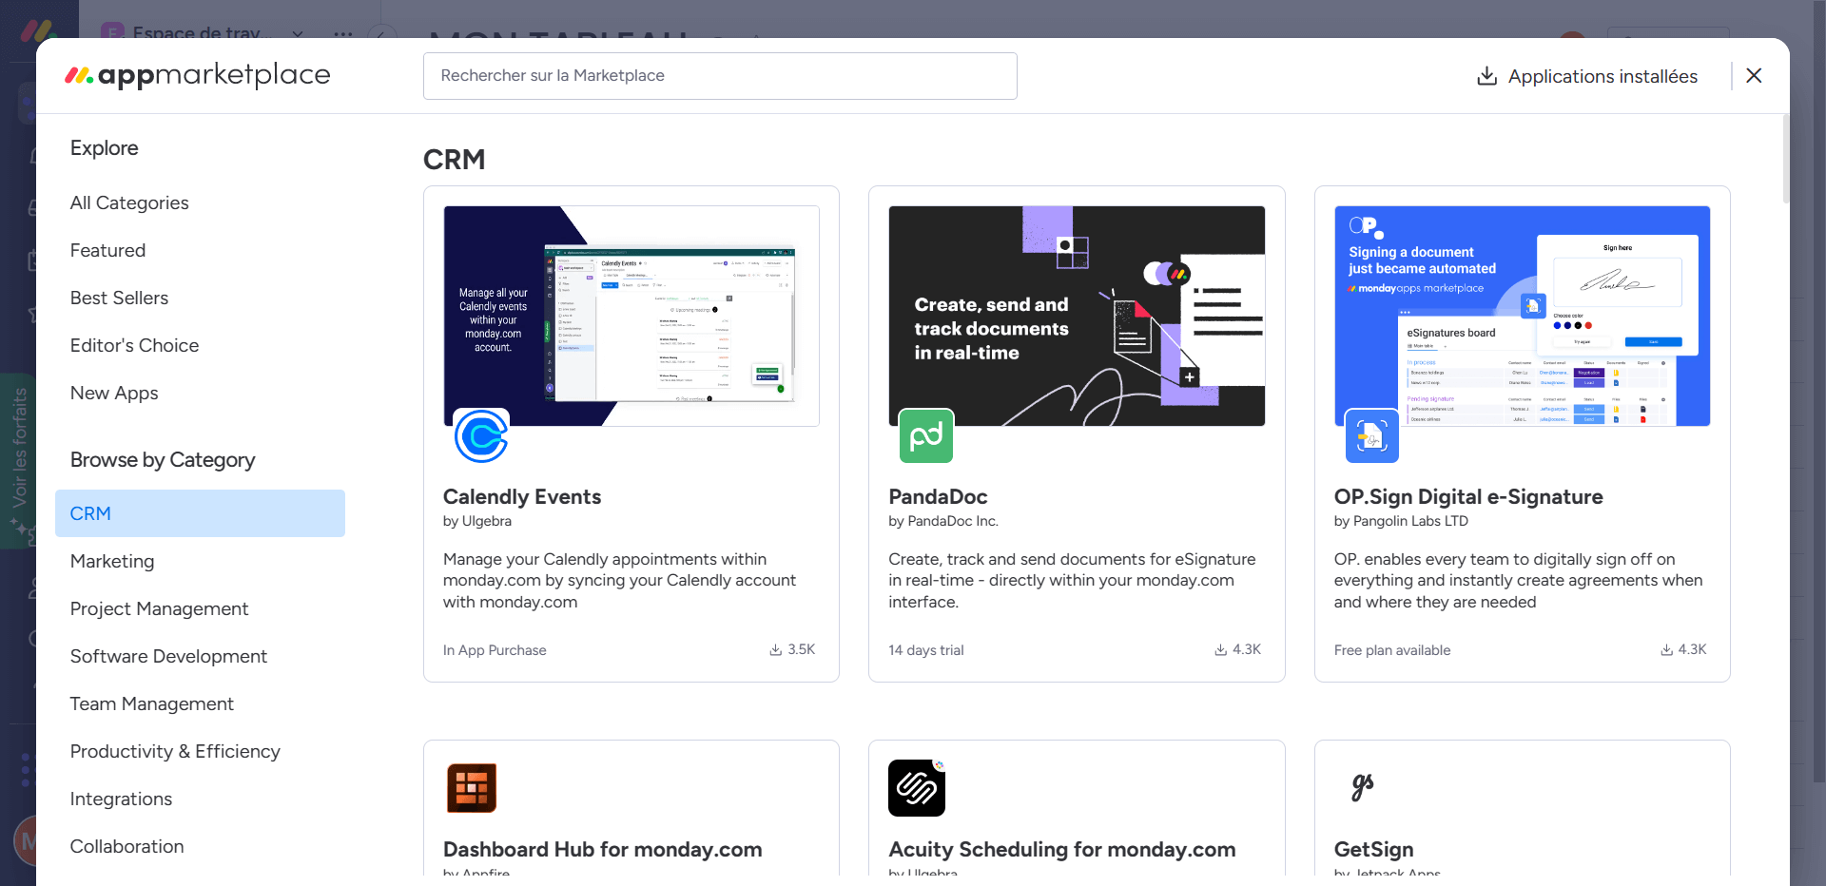Select the CRM category
The height and width of the screenshot is (886, 1826).
click(x=200, y=513)
